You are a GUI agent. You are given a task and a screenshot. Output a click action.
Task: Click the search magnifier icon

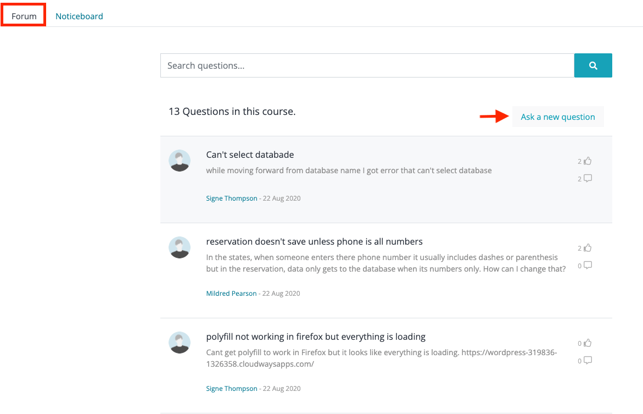pyautogui.click(x=593, y=65)
